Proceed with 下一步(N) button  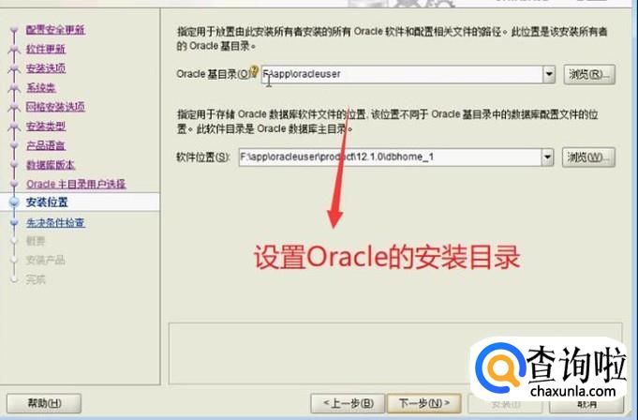point(424,403)
